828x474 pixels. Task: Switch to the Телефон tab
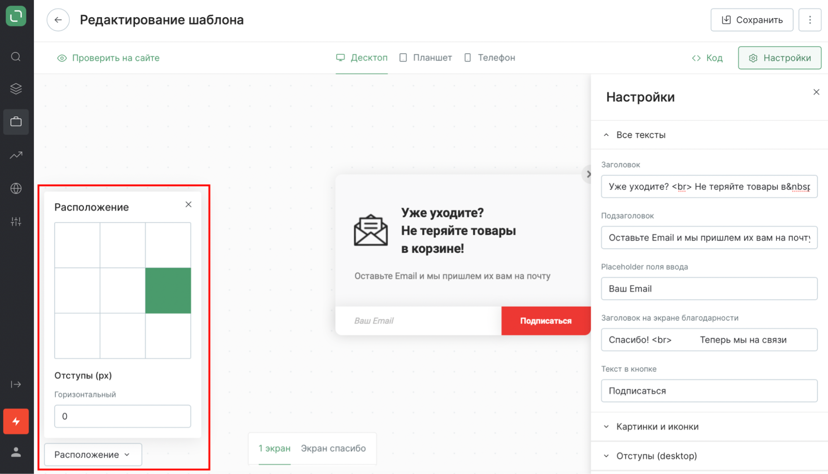[489, 58]
